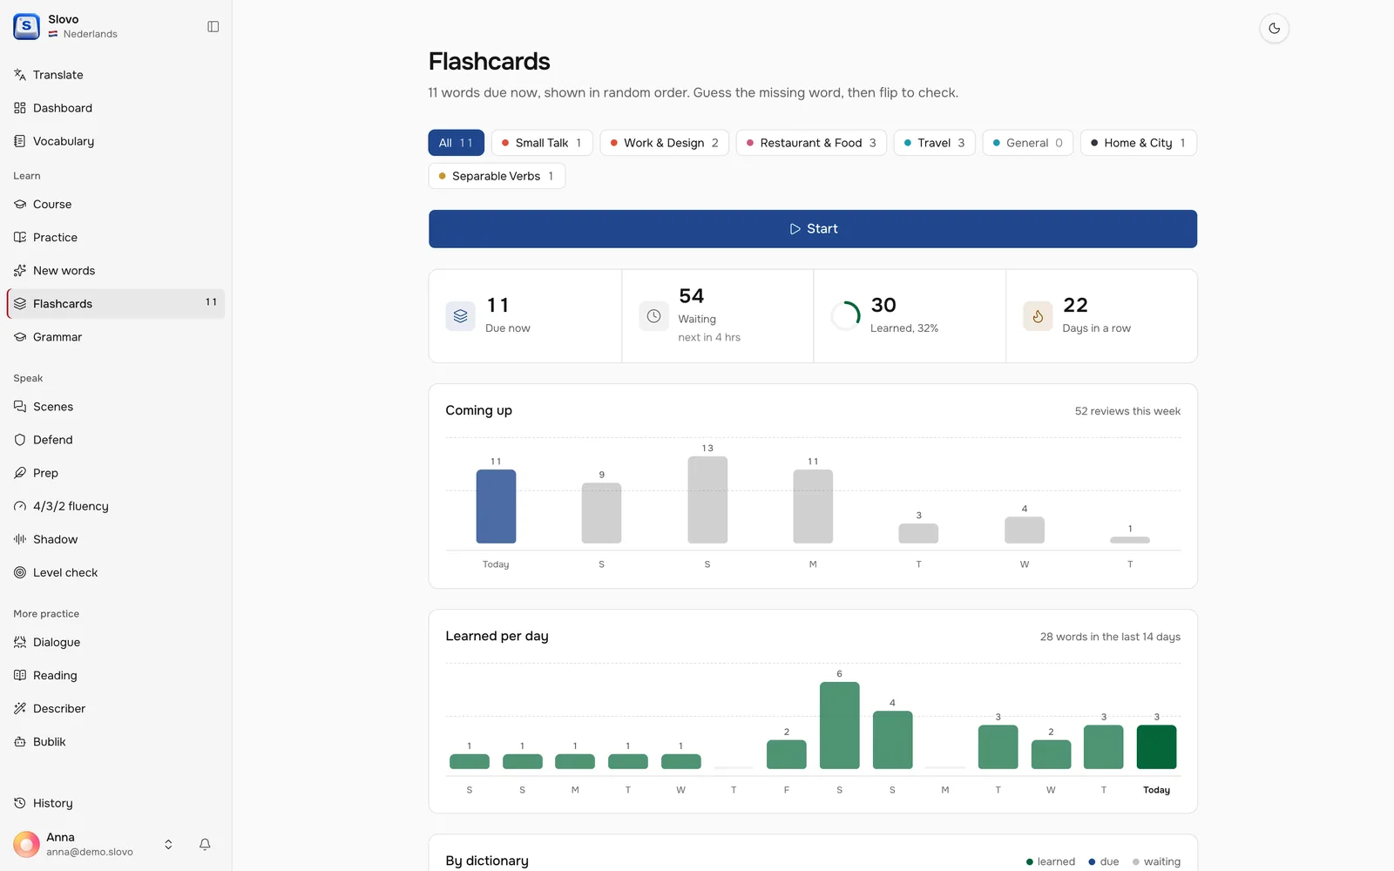This screenshot has width=1394, height=871.
Task: Expand the Anna account switcher chevron
Action: click(168, 844)
